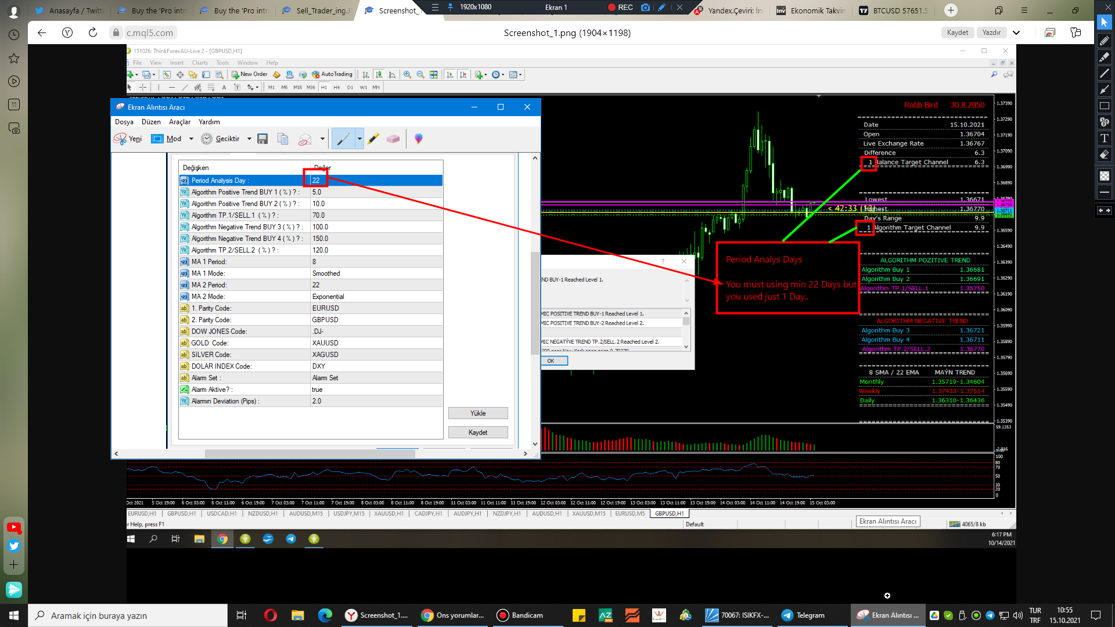Open the Dosya menu
This screenshot has width=1115, height=627.
point(124,122)
